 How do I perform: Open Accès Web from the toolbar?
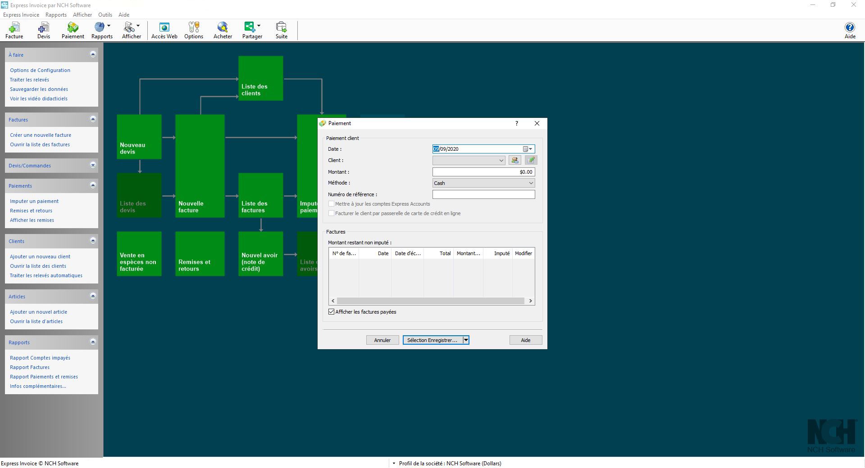tap(164, 31)
